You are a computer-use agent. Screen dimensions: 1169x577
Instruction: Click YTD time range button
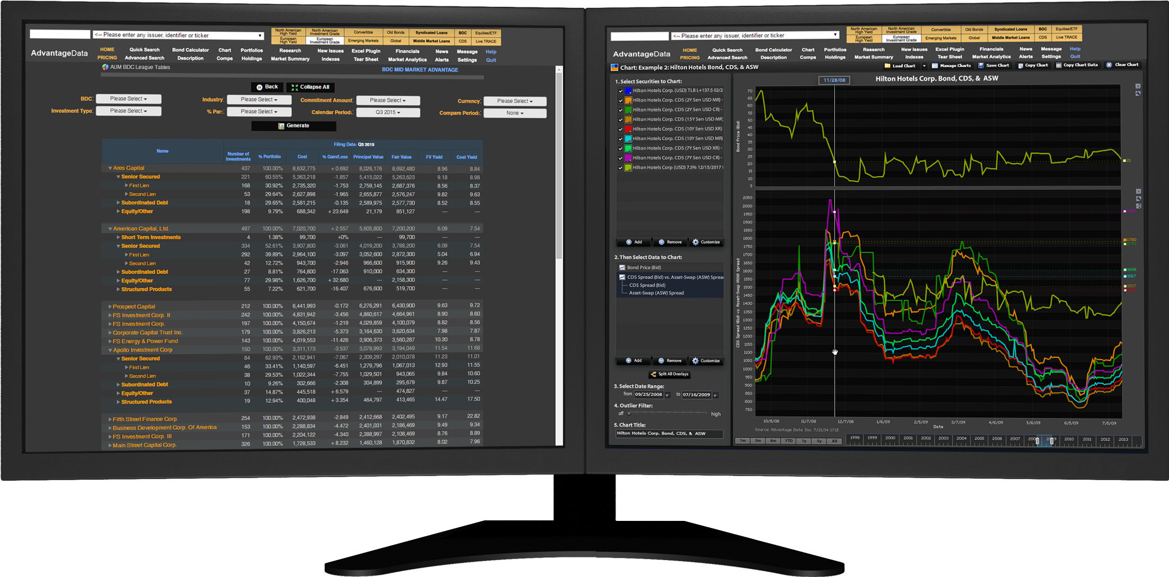coord(789,441)
